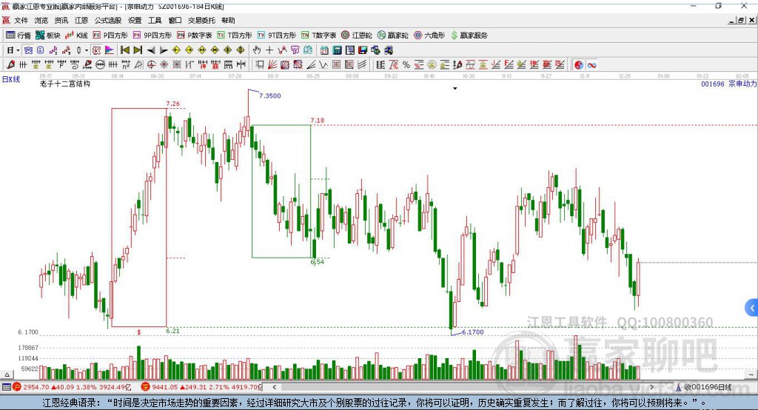Toggle the red-blue yin-yang icon
This screenshot has height=410, width=758.
(579, 65)
